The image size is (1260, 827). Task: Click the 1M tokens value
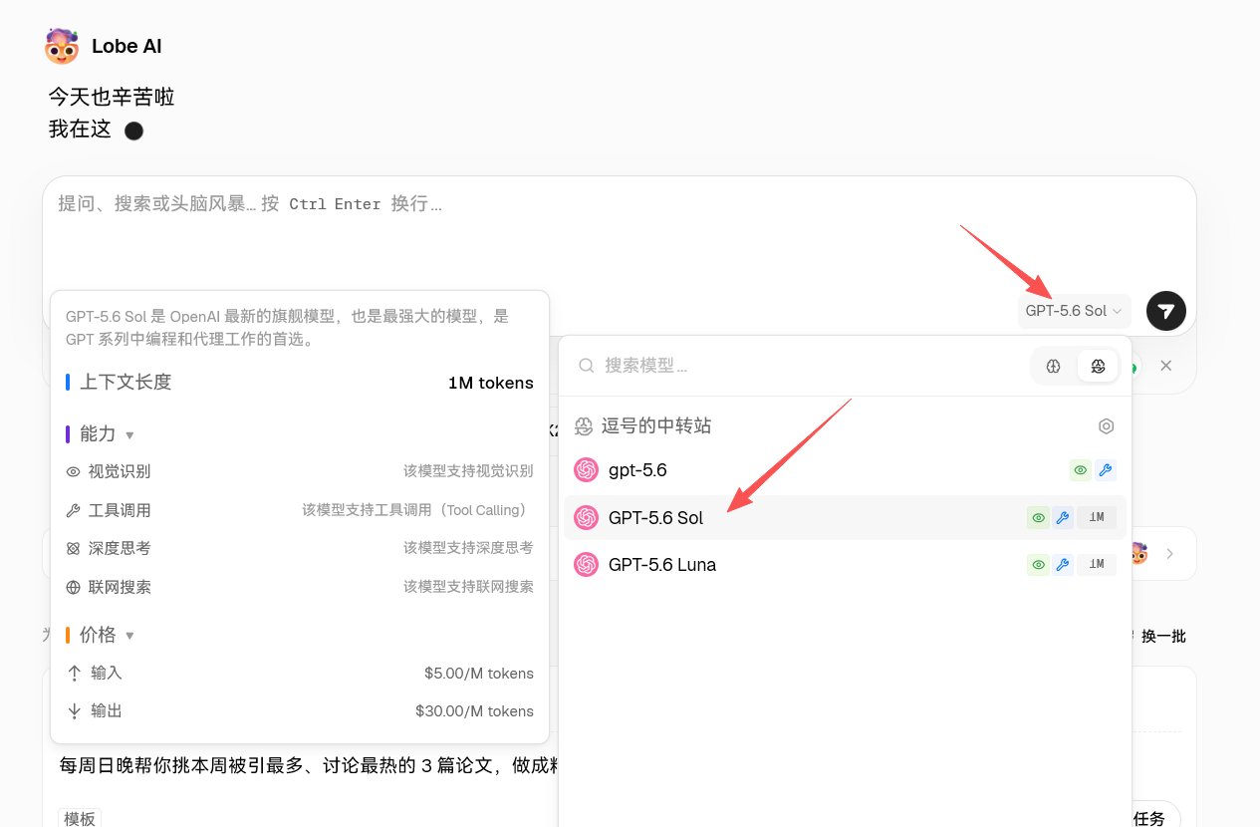491,383
